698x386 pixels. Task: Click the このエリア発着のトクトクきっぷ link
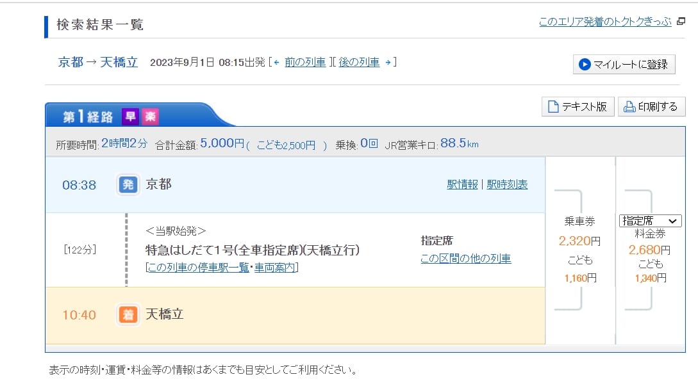click(x=604, y=20)
